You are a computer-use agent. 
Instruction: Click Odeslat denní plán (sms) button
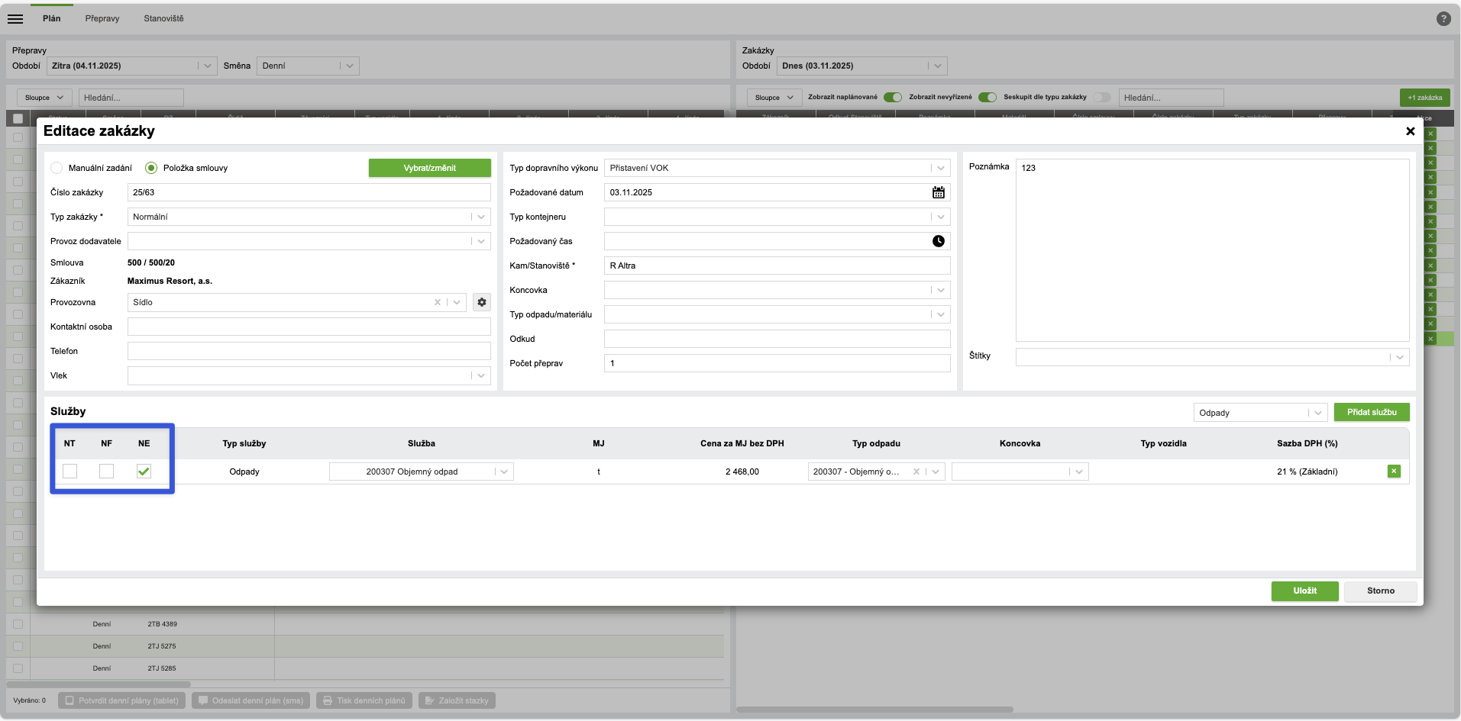251,700
